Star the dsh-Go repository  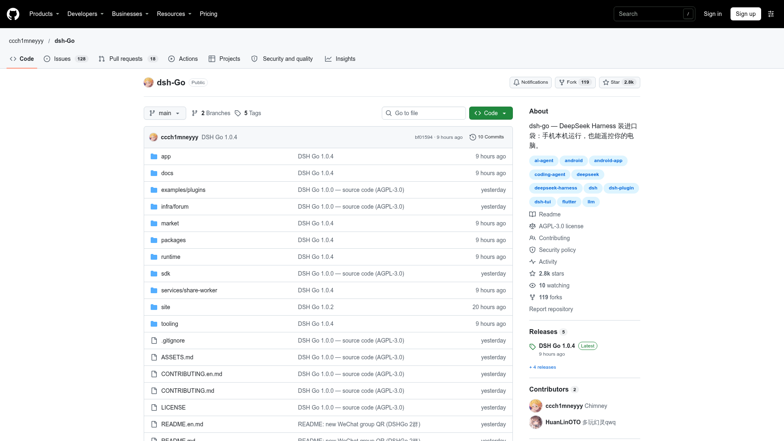[x=619, y=82]
